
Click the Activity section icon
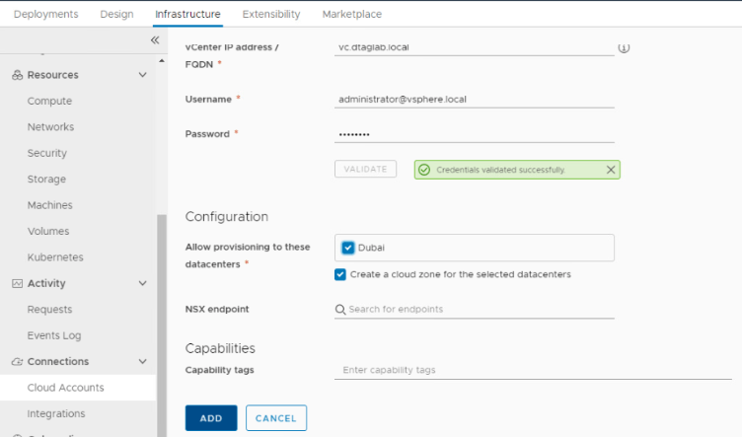click(18, 284)
